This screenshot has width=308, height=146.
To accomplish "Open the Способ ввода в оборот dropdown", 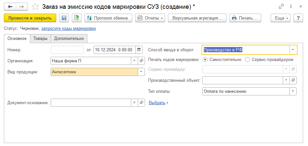I will [293, 50].
